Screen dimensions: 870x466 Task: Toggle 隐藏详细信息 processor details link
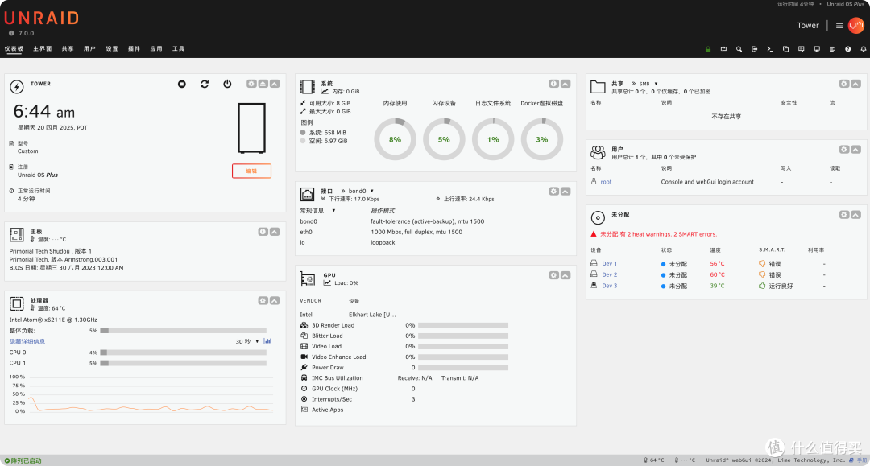(27, 341)
